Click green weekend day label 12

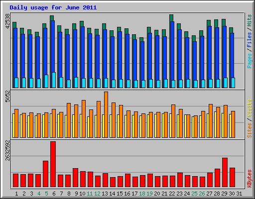click(97, 194)
